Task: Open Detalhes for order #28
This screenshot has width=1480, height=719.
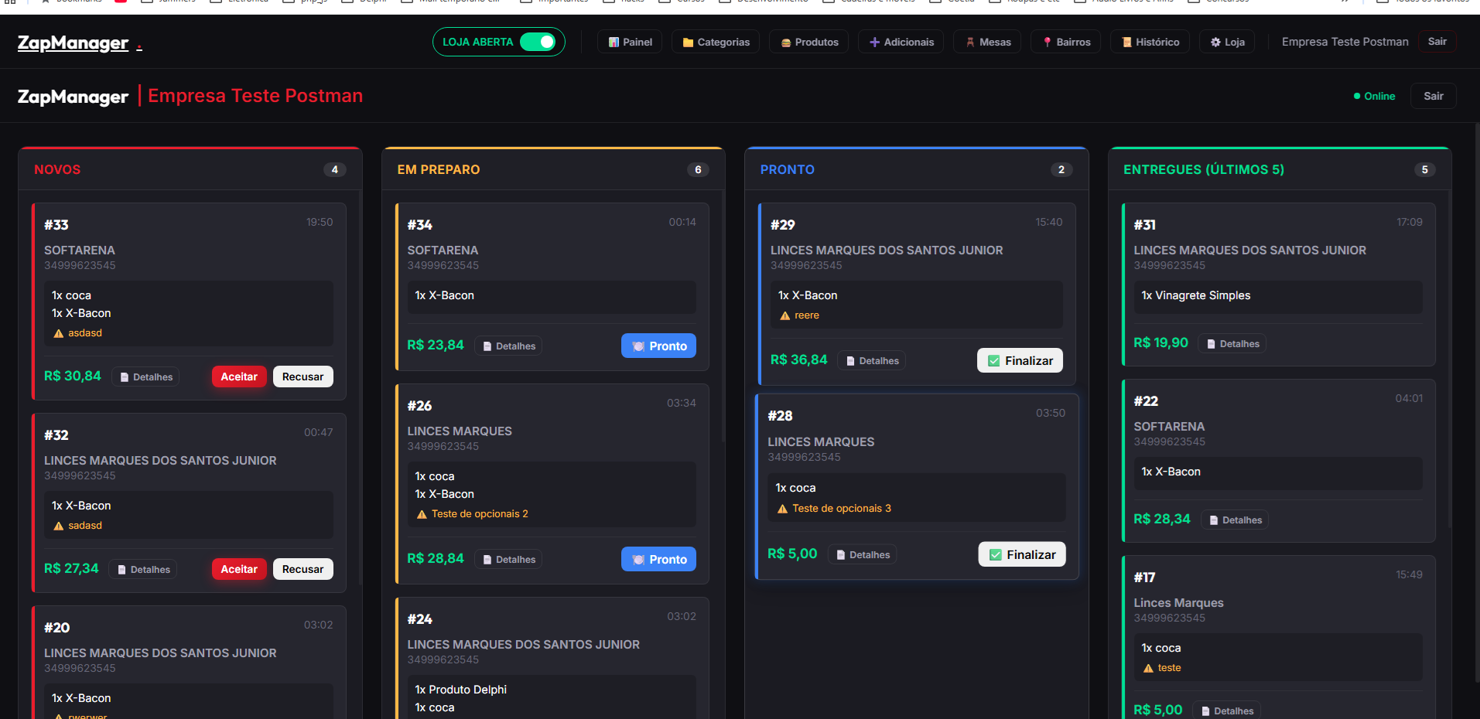Action: tap(862, 554)
